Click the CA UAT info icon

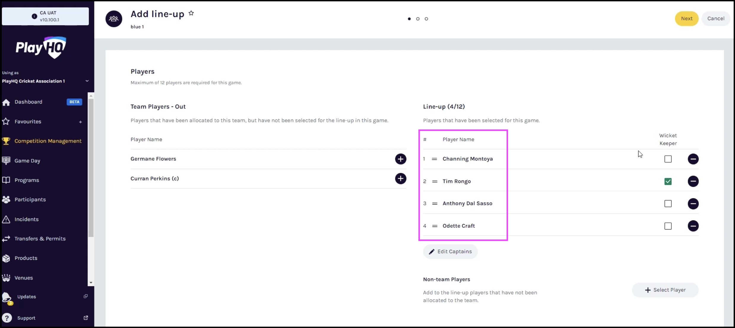pyautogui.click(x=34, y=16)
